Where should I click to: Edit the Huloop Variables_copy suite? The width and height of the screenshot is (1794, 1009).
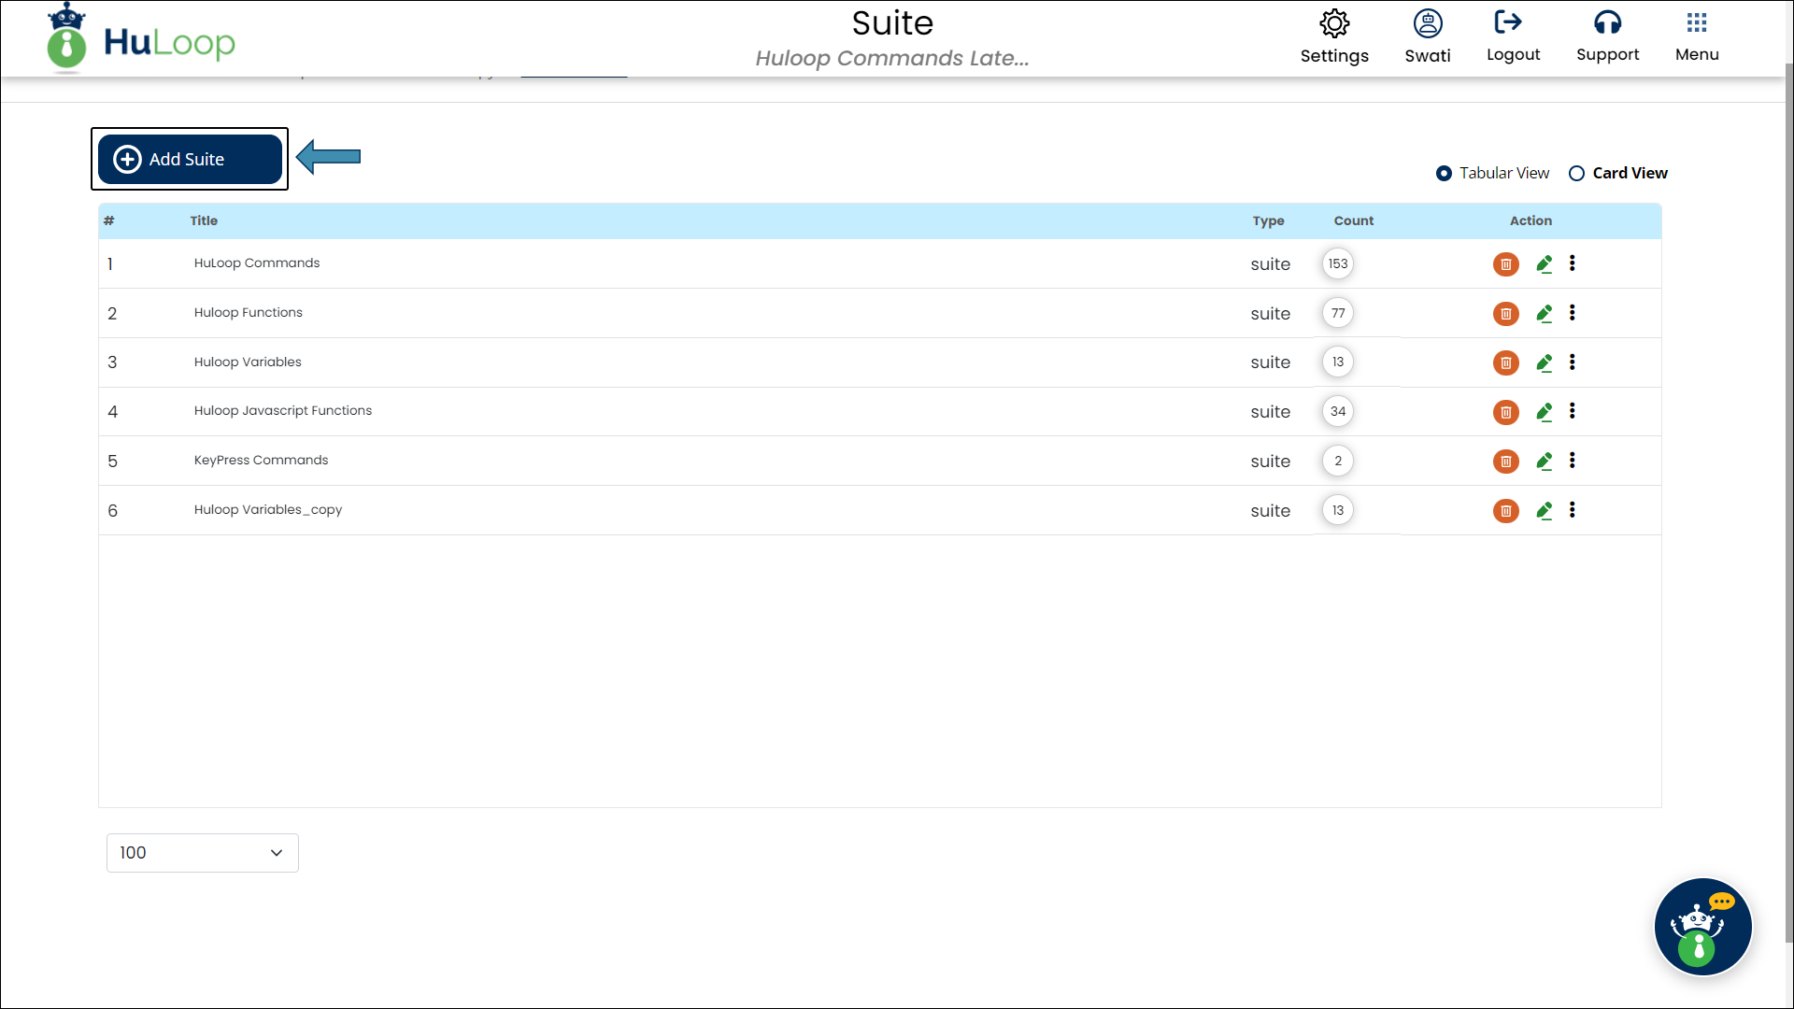pyautogui.click(x=1545, y=511)
